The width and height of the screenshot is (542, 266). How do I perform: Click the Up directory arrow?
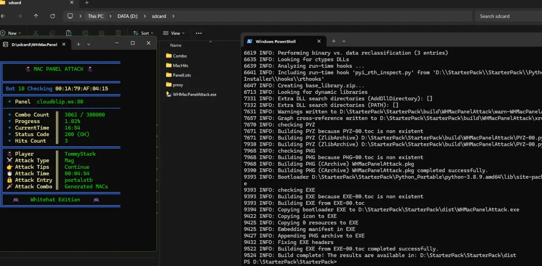tap(36, 16)
